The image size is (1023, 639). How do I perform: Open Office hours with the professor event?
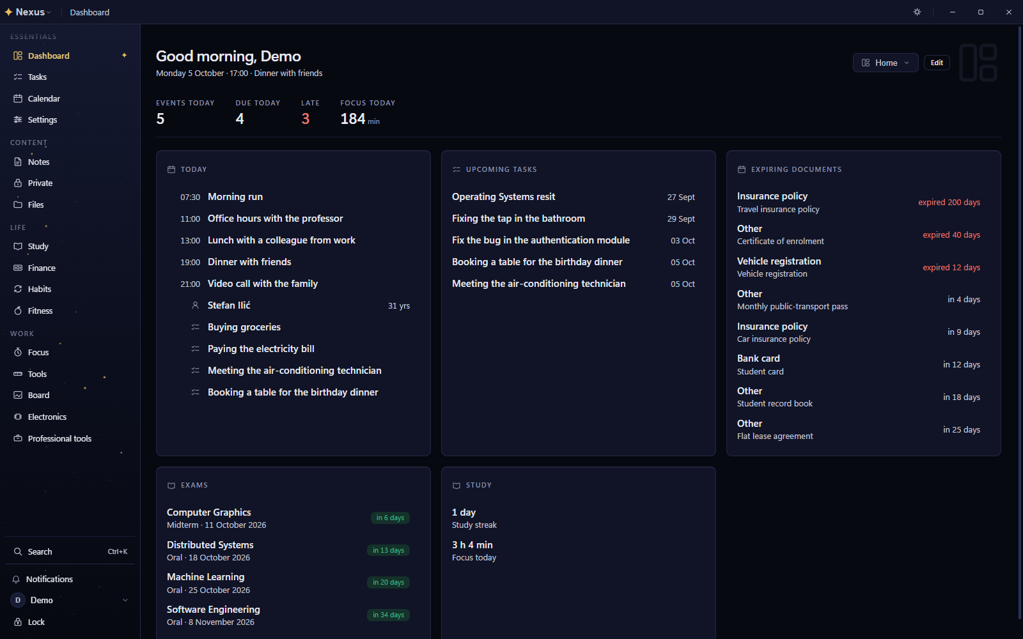tap(295, 219)
